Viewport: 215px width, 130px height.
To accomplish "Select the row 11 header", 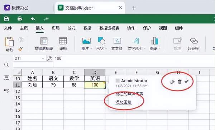I will (18, 85).
